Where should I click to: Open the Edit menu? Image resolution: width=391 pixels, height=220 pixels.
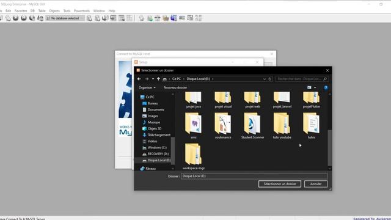coord(8,11)
